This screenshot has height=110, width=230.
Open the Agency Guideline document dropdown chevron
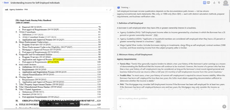tap(107, 10)
